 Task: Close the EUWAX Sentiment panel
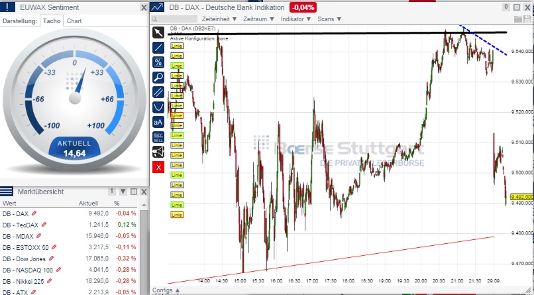coord(144,7)
